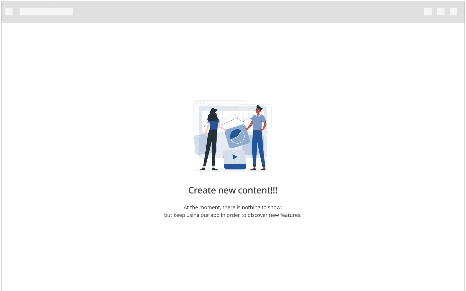Image resolution: width=466 pixels, height=291 pixels.
Task: Click the wide placeholder bar in header
Action: point(46,12)
